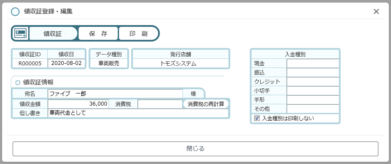Click the 但し書き field 車両代金として

(x=138, y=113)
